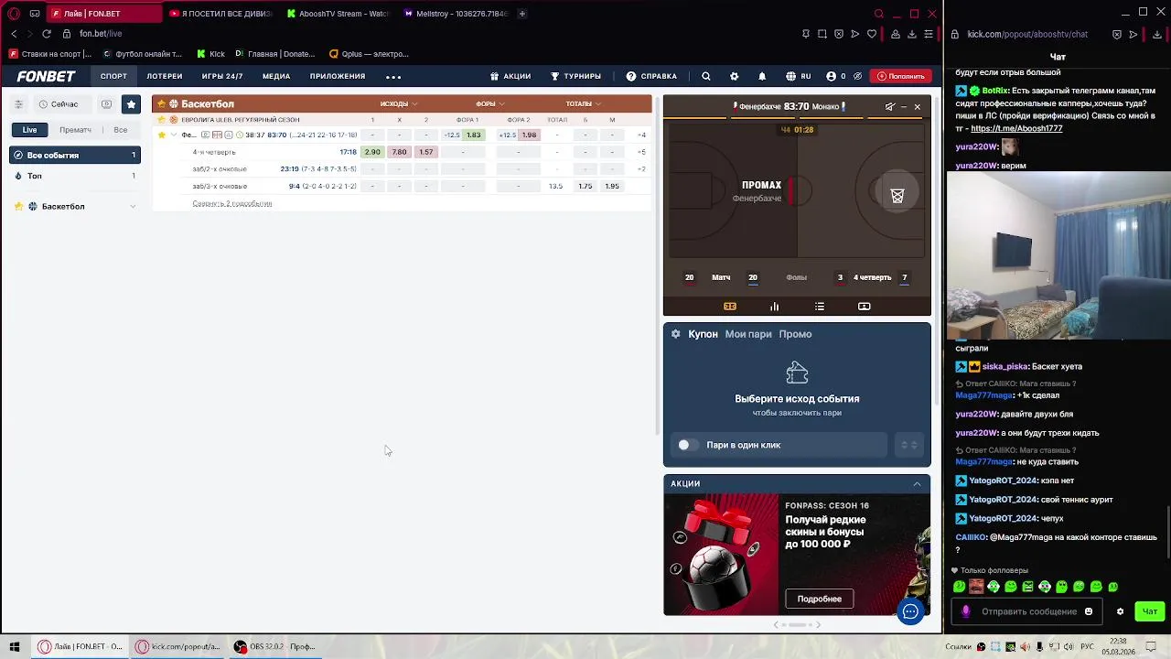This screenshot has width=1171, height=659.
Task: Open filter sliders icon in left sidebar
Action: click(x=18, y=104)
